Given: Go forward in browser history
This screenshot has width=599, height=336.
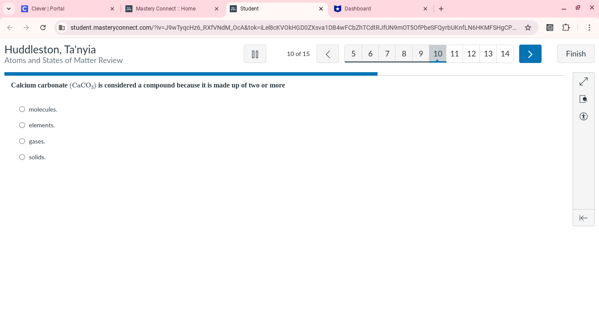Looking at the screenshot, I should click(x=26, y=28).
